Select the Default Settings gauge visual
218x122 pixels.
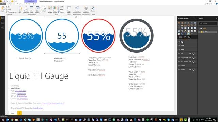coord(26,36)
